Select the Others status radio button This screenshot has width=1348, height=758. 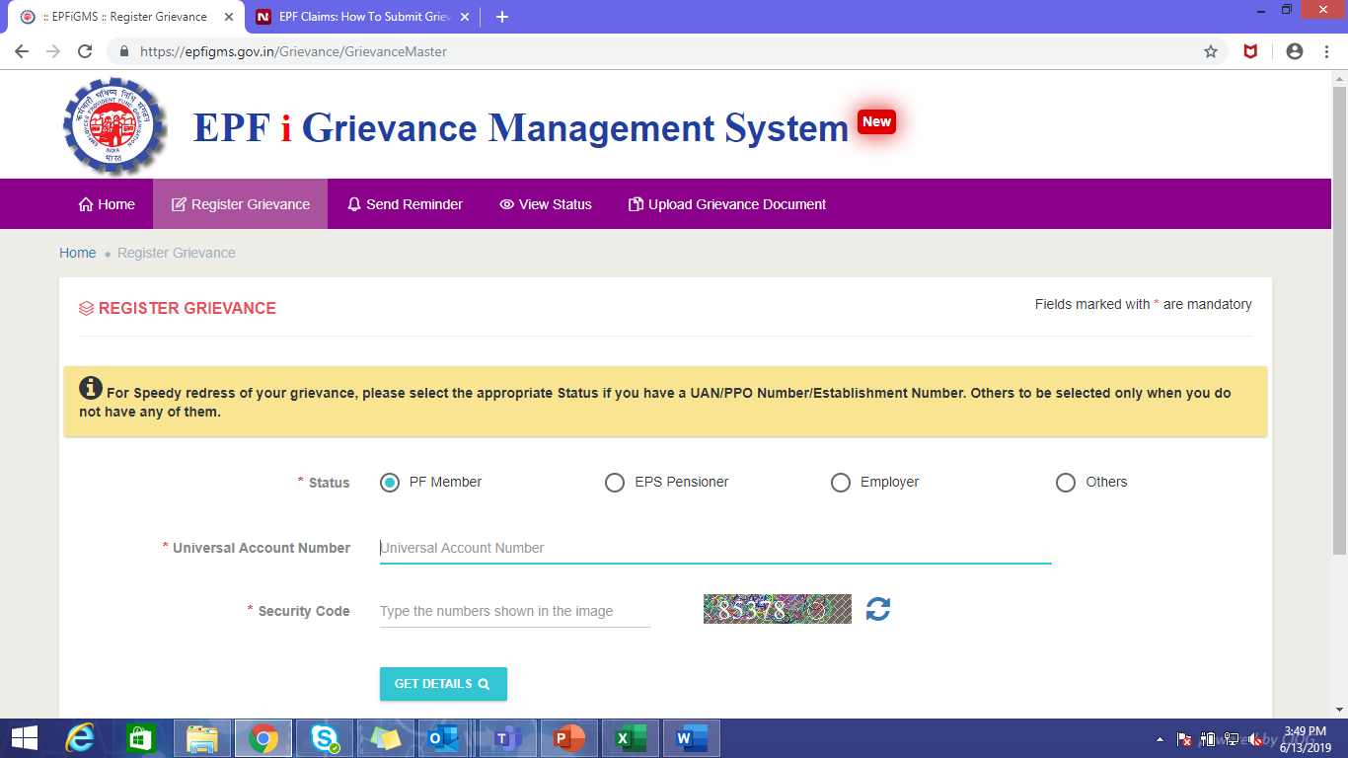[x=1066, y=483]
